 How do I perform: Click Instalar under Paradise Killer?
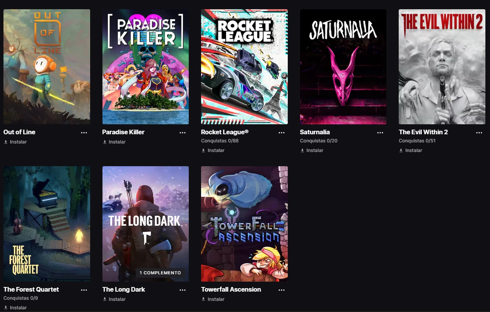click(114, 142)
